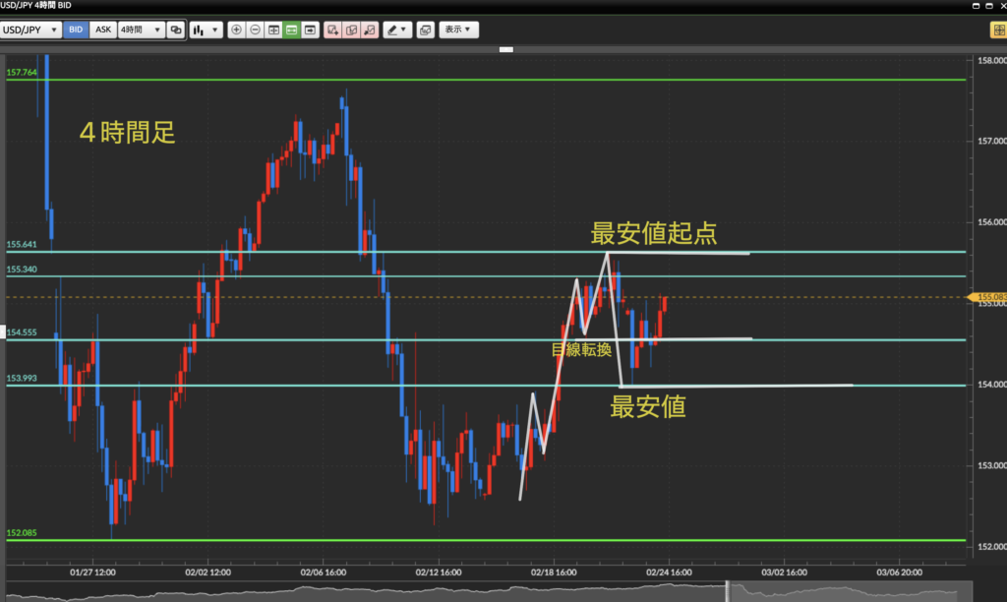
Task: Click the third pink chart tool icon
Action: 370,30
